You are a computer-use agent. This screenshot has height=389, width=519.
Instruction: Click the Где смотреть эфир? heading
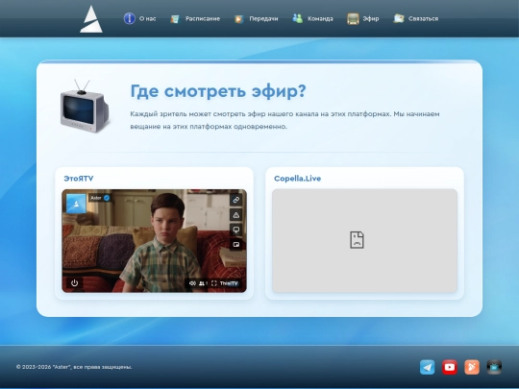pyautogui.click(x=218, y=91)
